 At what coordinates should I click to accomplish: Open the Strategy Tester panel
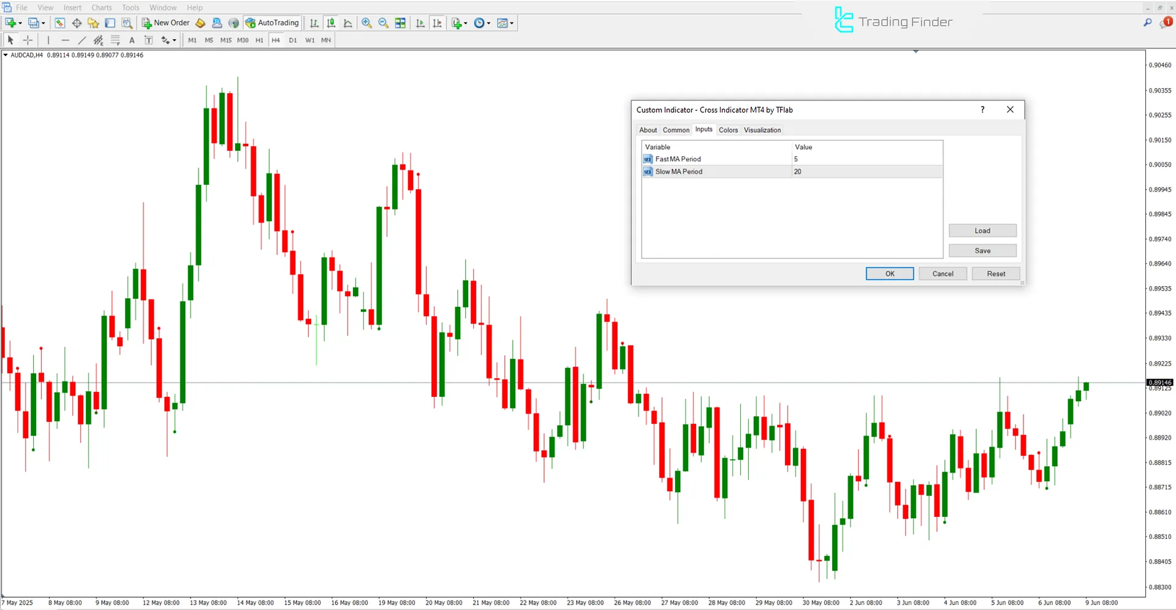(x=127, y=23)
